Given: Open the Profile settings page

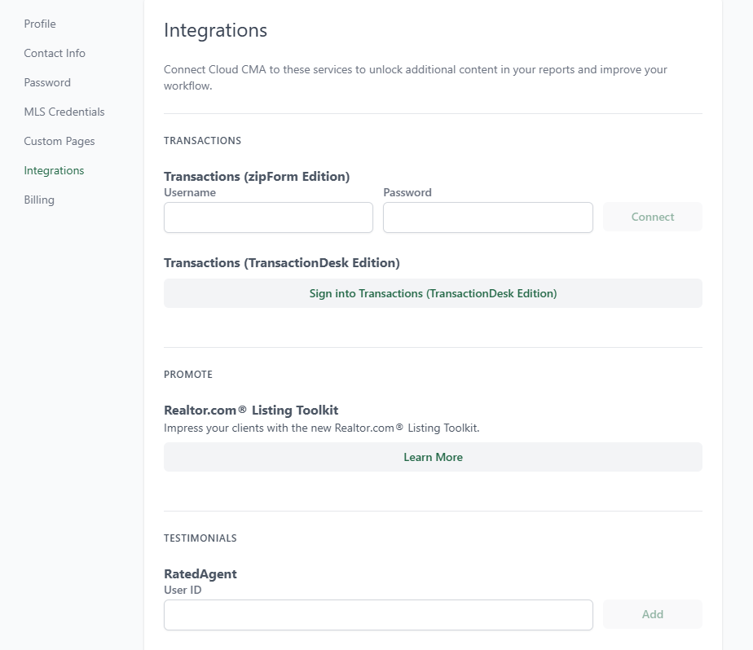Looking at the screenshot, I should (x=39, y=24).
